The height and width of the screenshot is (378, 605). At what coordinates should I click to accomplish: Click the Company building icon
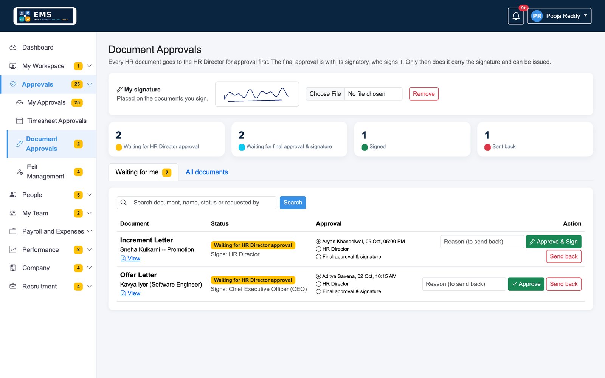click(13, 268)
